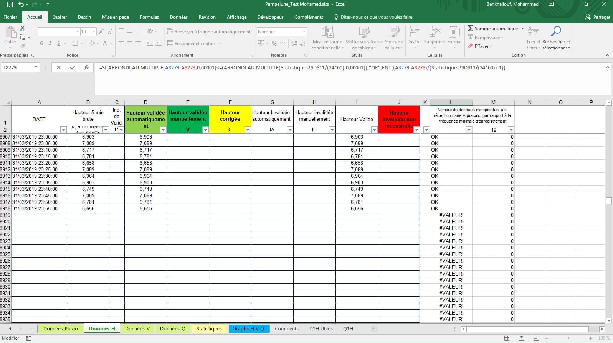Open the Hauteur Valide column filter dropdown
The height and width of the screenshot is (343, 613).
374,130
